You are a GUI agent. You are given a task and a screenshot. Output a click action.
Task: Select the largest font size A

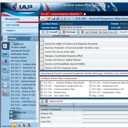pyautogui.click(x=29, y=125)
